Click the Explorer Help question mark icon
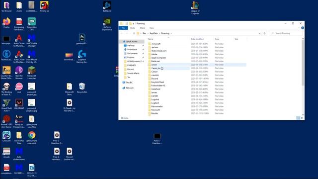The width and height of the screenshot is (318, 179). [x=303, y=28]
